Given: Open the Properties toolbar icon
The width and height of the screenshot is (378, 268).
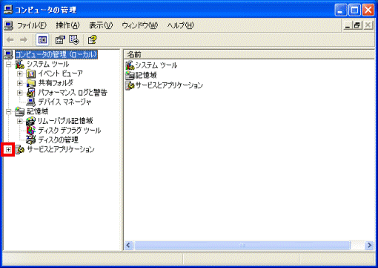Looking at the screenshot, I should [60, 39].
